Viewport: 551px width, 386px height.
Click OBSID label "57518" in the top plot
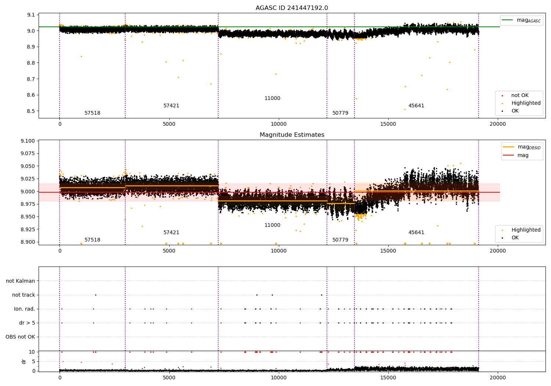(x=93, y=113)
